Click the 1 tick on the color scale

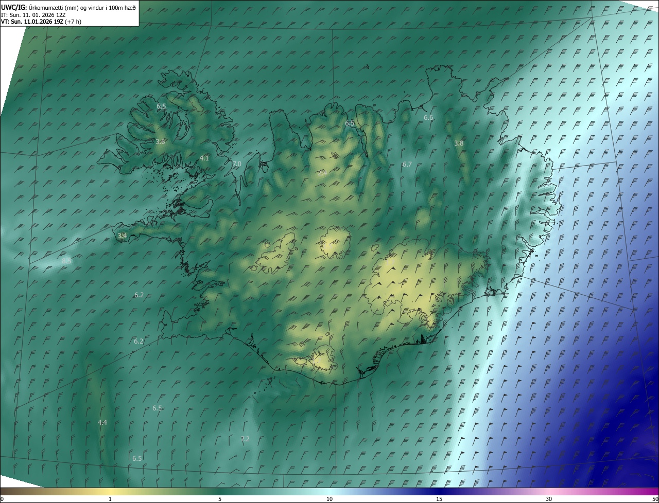click(x=110, y=499)
